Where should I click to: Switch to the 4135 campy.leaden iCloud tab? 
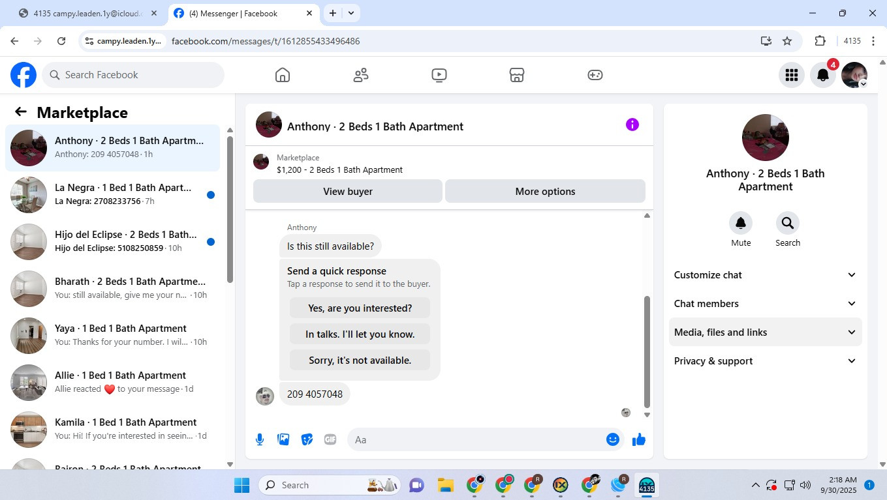(89, 13)
